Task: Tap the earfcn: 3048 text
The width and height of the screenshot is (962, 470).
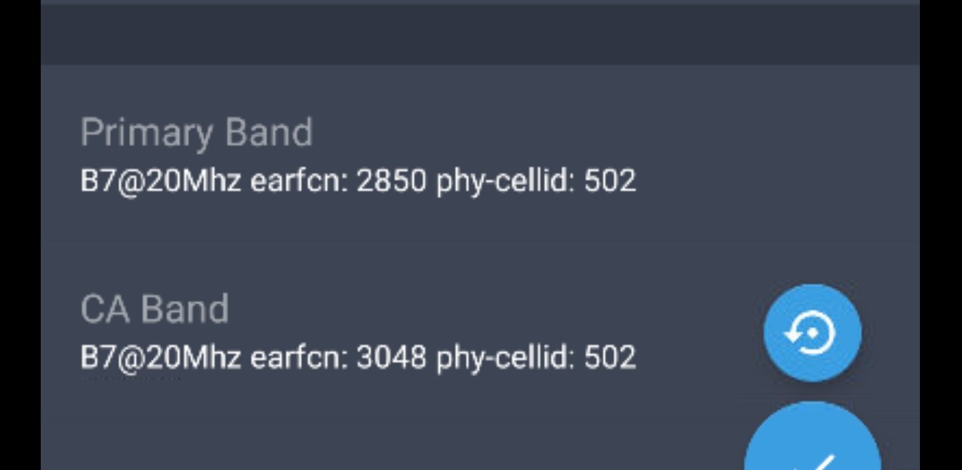Action: (337, 357)
